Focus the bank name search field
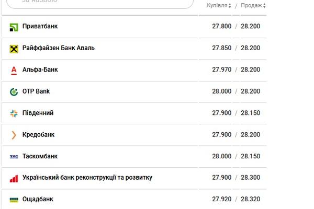 (100, 3)
